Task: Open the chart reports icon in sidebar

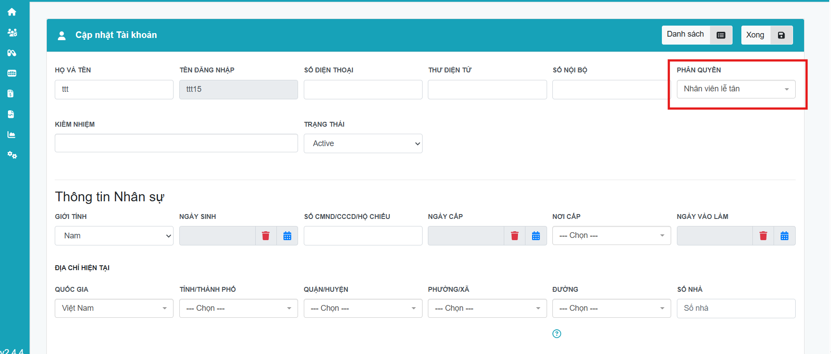Action: pyautogui.click(x=11, y=135)
